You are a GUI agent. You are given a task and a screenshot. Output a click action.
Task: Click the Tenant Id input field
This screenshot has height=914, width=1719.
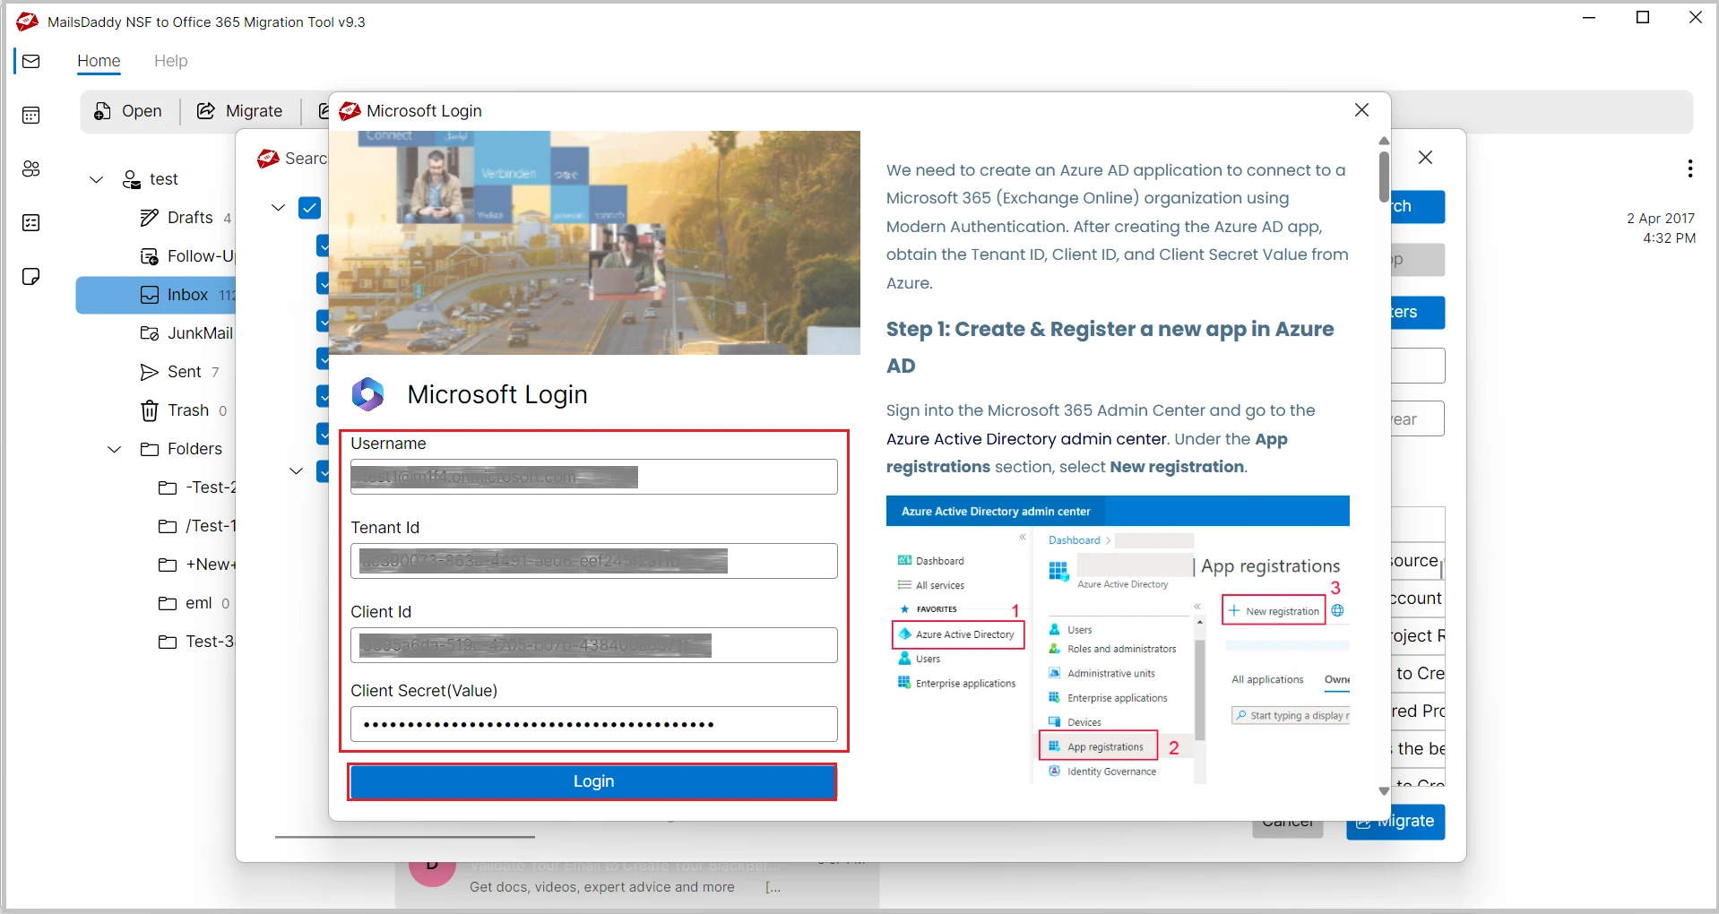593,561
